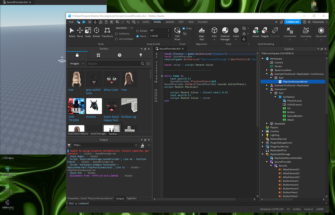
Task: Click the undo arrow in quick access toolbar
Action: click(x=128, y=22)
